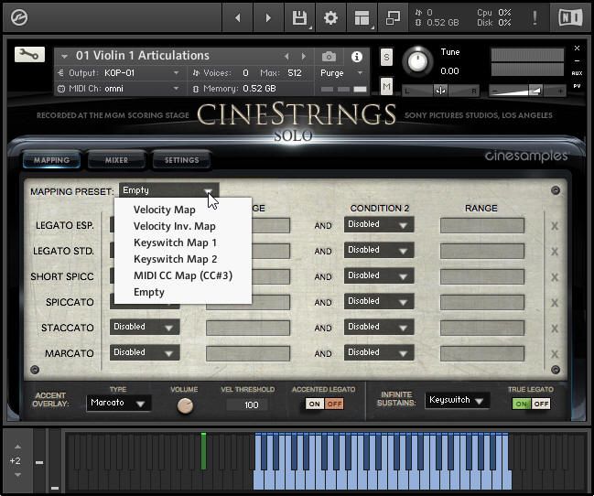The height and width of the screenshot is (496, 594).
Task: Choose Empty preset from list
Action: click(x=149, y=292)
